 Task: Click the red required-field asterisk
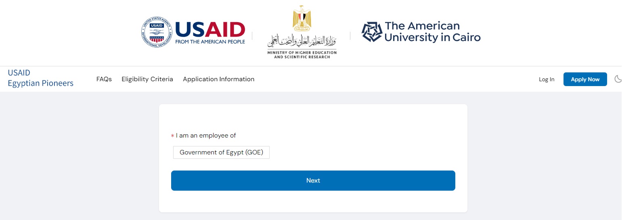(x=173, y=136)
